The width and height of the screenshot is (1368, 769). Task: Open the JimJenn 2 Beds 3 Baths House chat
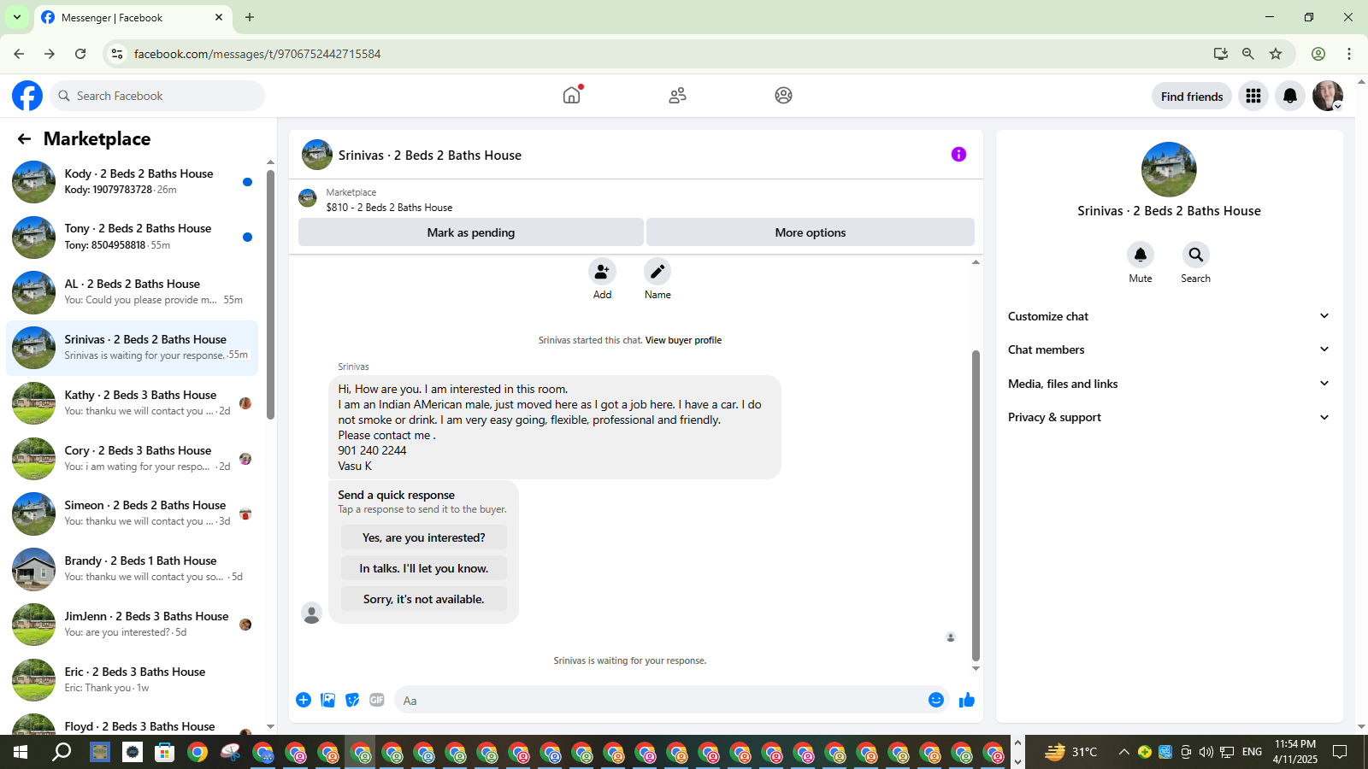133,625
